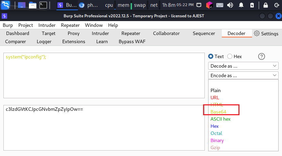Launch the terminal emulator from taskbar

point(43,5)
